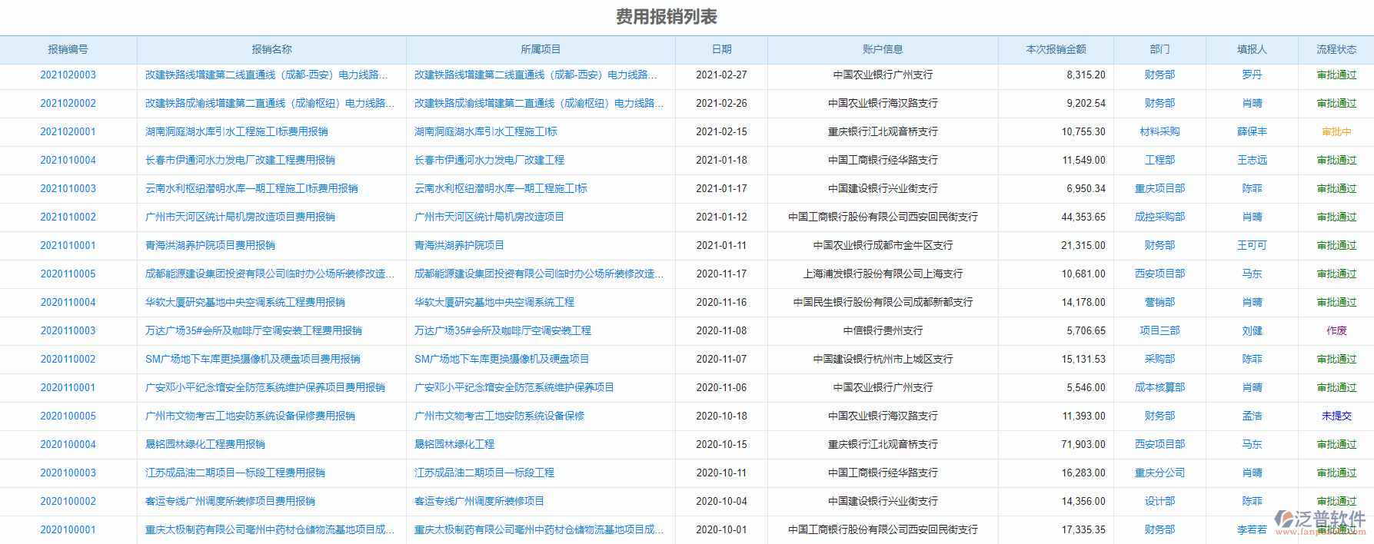
Task: Click the 审批中 status
Action: 1336,131
